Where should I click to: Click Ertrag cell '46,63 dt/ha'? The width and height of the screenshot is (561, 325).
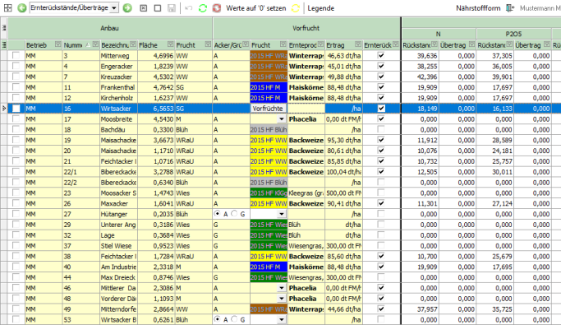point(343,56)
